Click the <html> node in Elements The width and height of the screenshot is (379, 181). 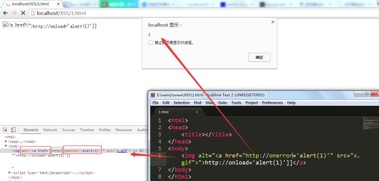(x=10, y=137)
